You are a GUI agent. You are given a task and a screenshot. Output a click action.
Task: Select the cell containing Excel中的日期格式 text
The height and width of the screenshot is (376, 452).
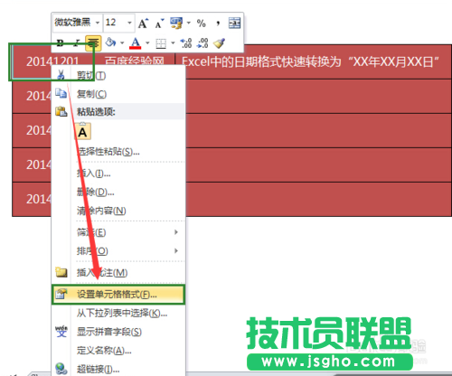tap(313, 62)
